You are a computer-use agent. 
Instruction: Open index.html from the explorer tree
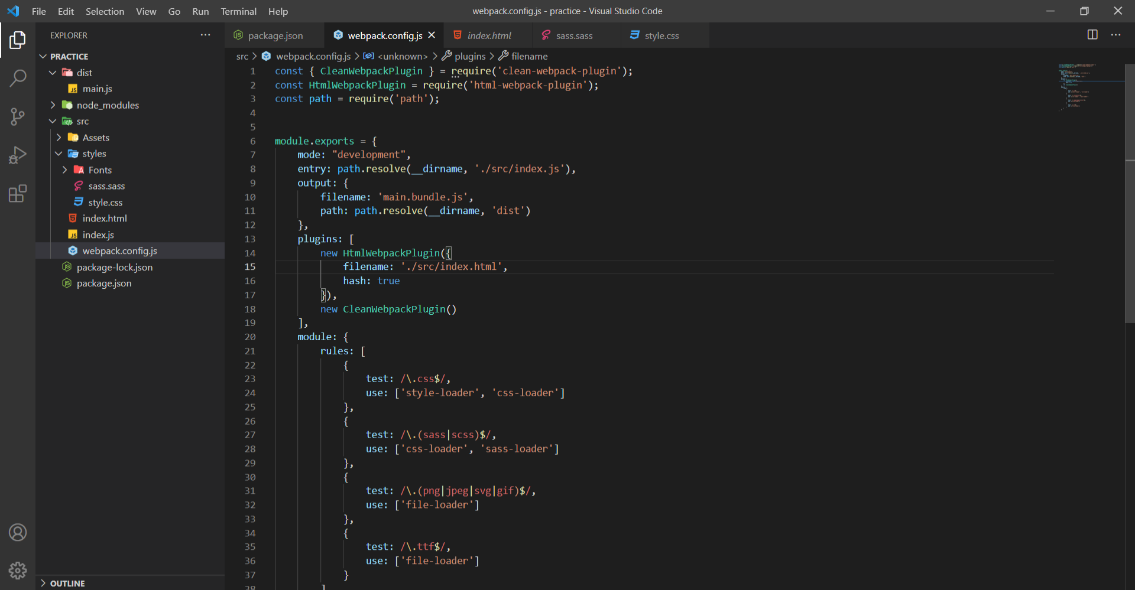click(x=130, y=219)
